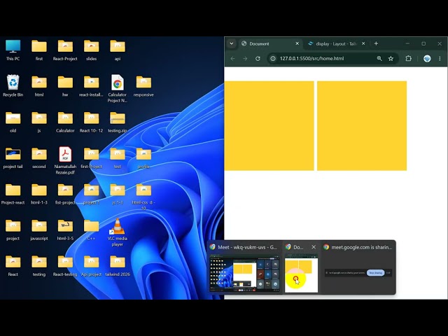The height and width of the screenshot is (336, 448).
Task: Bookmark this page with the star icon
Action: pos(391,59)
